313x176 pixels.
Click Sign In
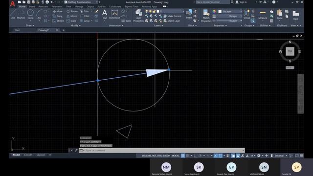click(x=241, y=2)
